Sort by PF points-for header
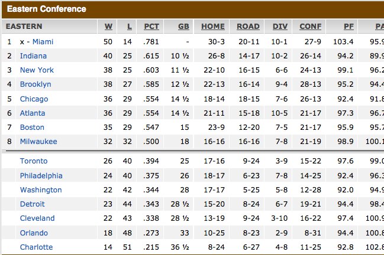 pos(348,27)
